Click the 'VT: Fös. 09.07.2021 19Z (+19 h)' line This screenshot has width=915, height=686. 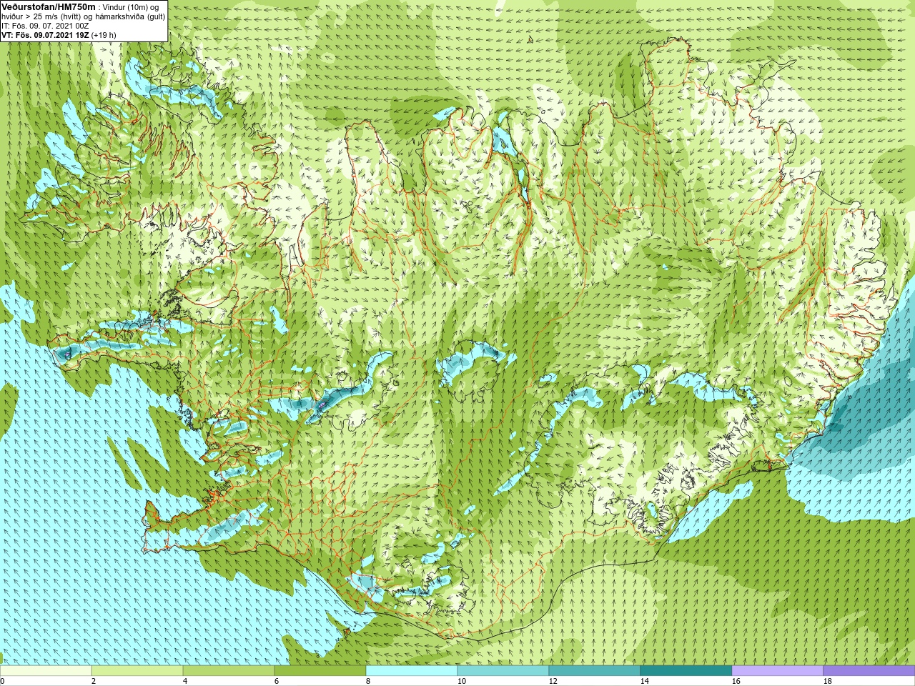click(x=59, y=35)
